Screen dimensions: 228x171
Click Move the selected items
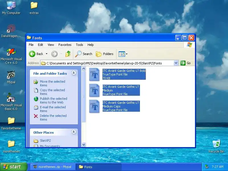coord(52,83)
